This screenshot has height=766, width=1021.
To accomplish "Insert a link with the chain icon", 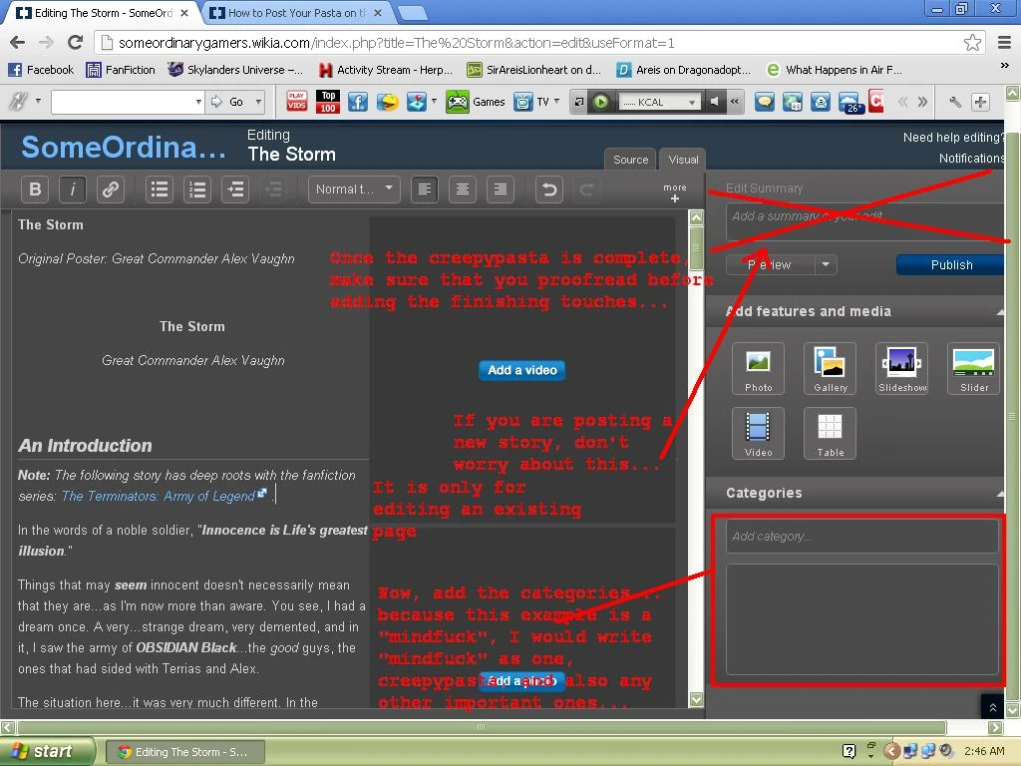I will [111, 190].
